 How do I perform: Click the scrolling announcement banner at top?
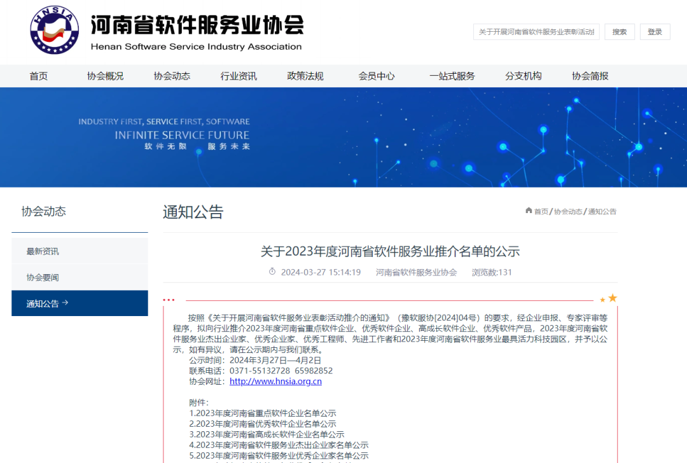click(536, 31)
